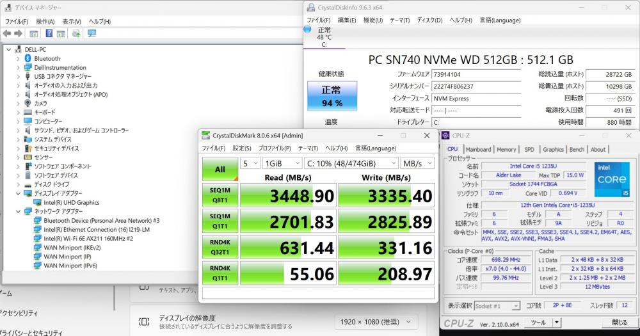Click the 3448.90 read result bar
The width and height of the screenshot is (640, 336).
tap(288, 195)
